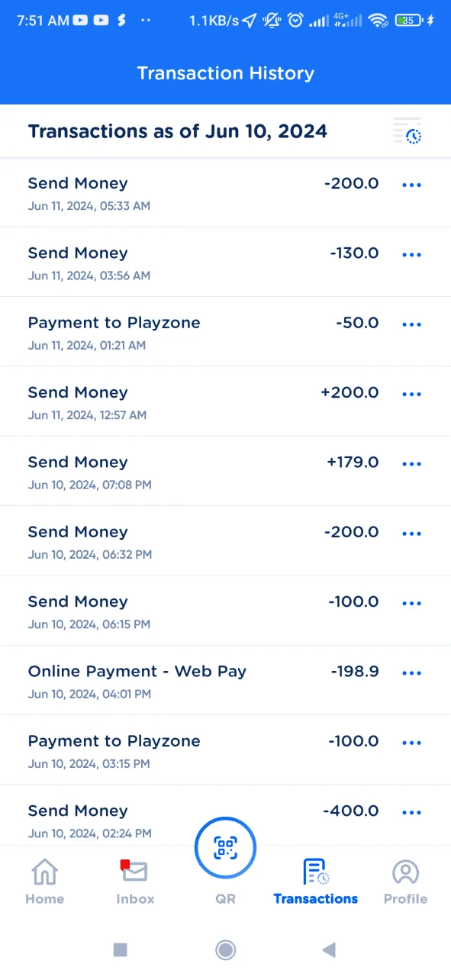The height and width of the screenshot is (977, 451).
Task: Open the menu for Online Payment - Web Pay
Action: coord(411,672)
